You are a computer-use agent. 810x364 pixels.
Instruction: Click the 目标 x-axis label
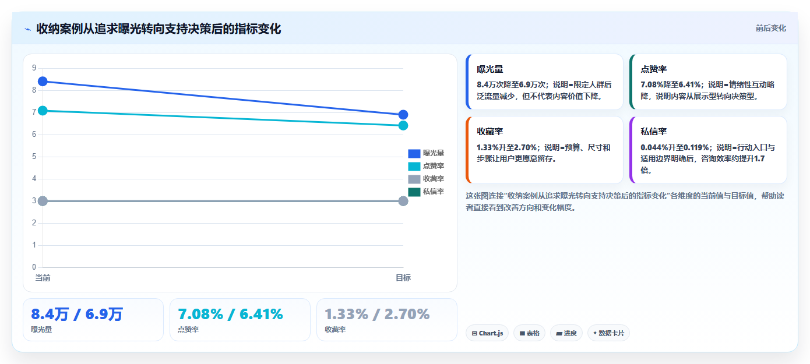pos(403,278)
